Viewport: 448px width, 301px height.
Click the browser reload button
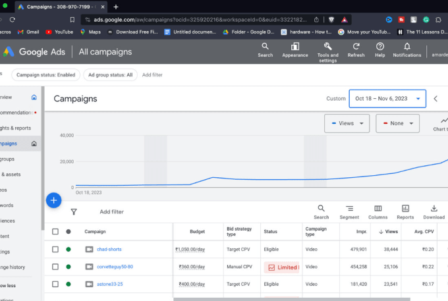coord(13,19)
